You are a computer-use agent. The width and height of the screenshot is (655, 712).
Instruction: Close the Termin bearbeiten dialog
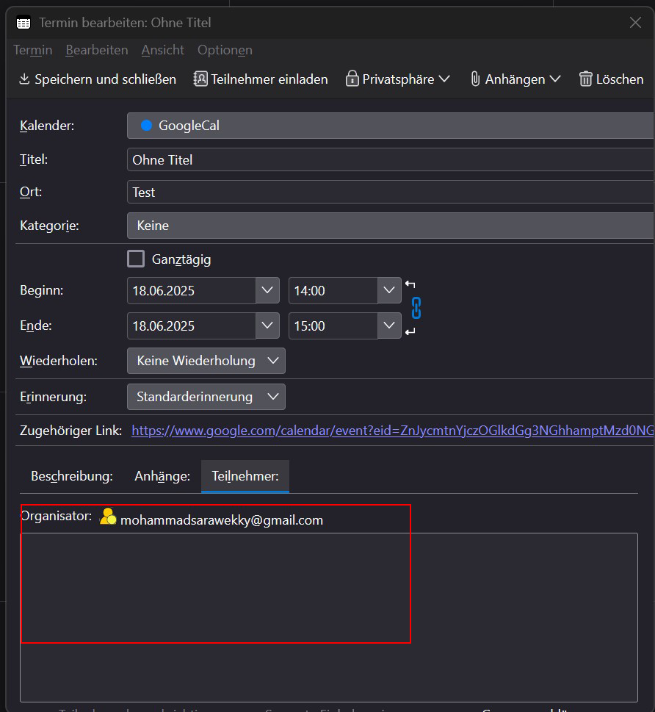tap(635, 23)
